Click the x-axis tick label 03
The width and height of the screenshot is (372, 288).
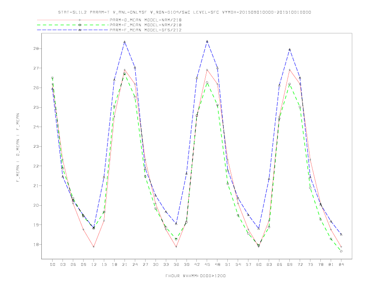click(x=62, y=264)
